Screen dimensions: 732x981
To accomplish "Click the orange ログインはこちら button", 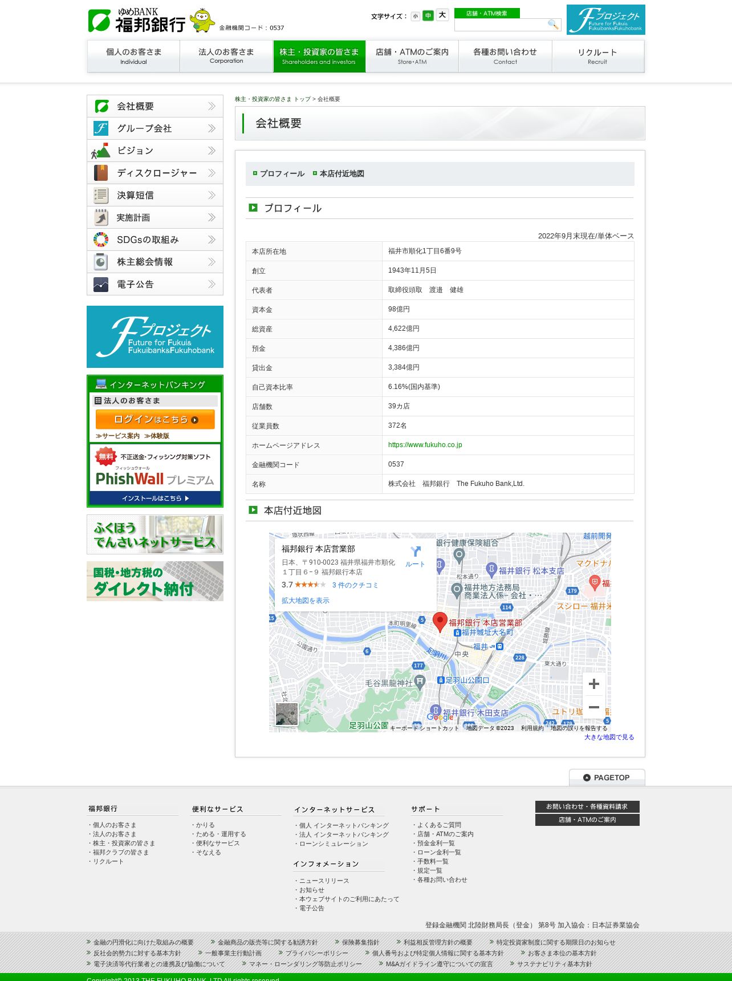I will click(x=155, y=419).
